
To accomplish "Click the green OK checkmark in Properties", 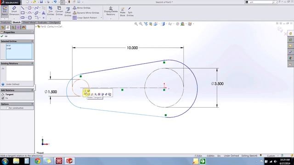I will click(2, 36).
